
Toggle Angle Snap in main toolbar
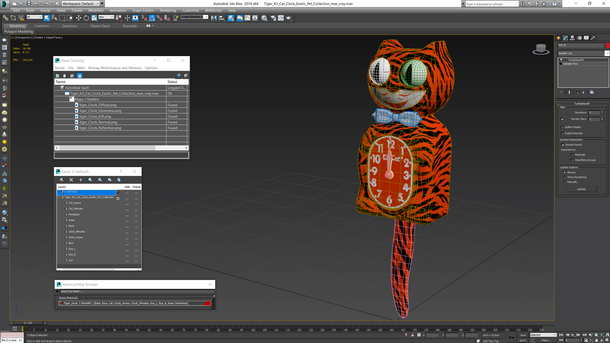[x=152, y=18]
